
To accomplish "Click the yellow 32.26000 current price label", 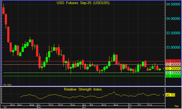I will (x=173, y=69).
